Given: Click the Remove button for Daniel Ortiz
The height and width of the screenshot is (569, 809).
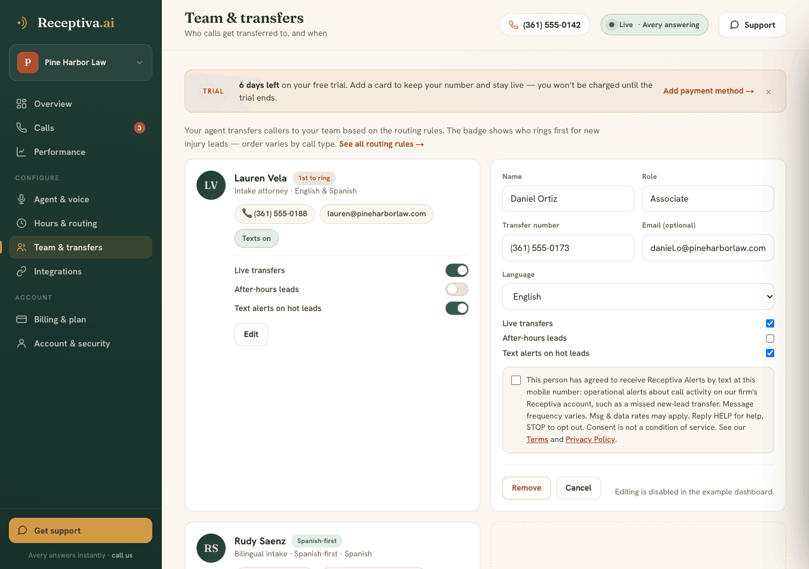Looking at the screenshot, I should pos(526,488).
